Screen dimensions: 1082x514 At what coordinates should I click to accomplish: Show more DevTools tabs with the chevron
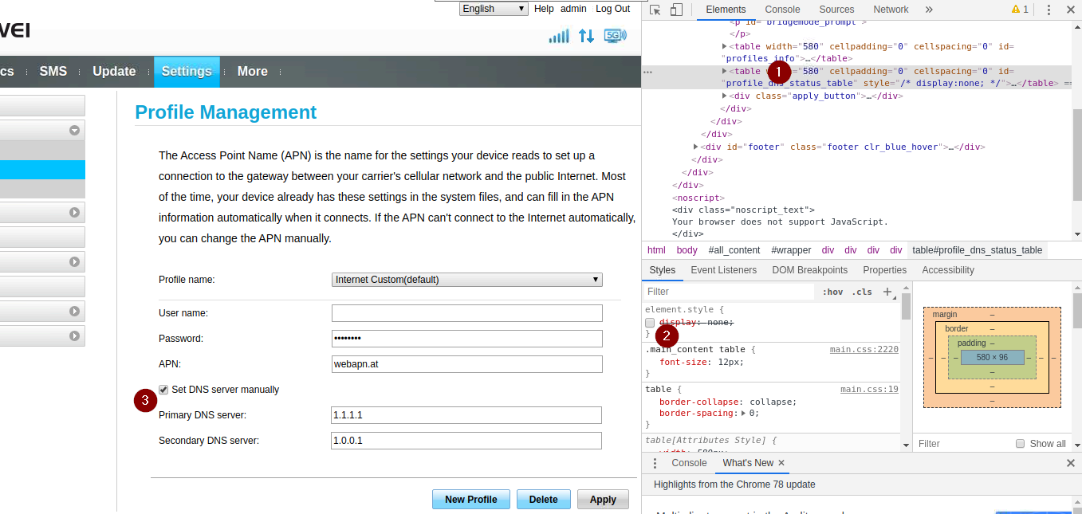pos(929,10)
